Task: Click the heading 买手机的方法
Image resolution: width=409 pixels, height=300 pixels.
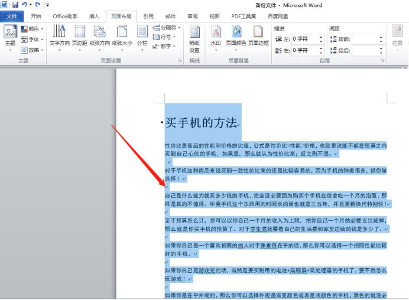Action: click(x=201, y=122)
